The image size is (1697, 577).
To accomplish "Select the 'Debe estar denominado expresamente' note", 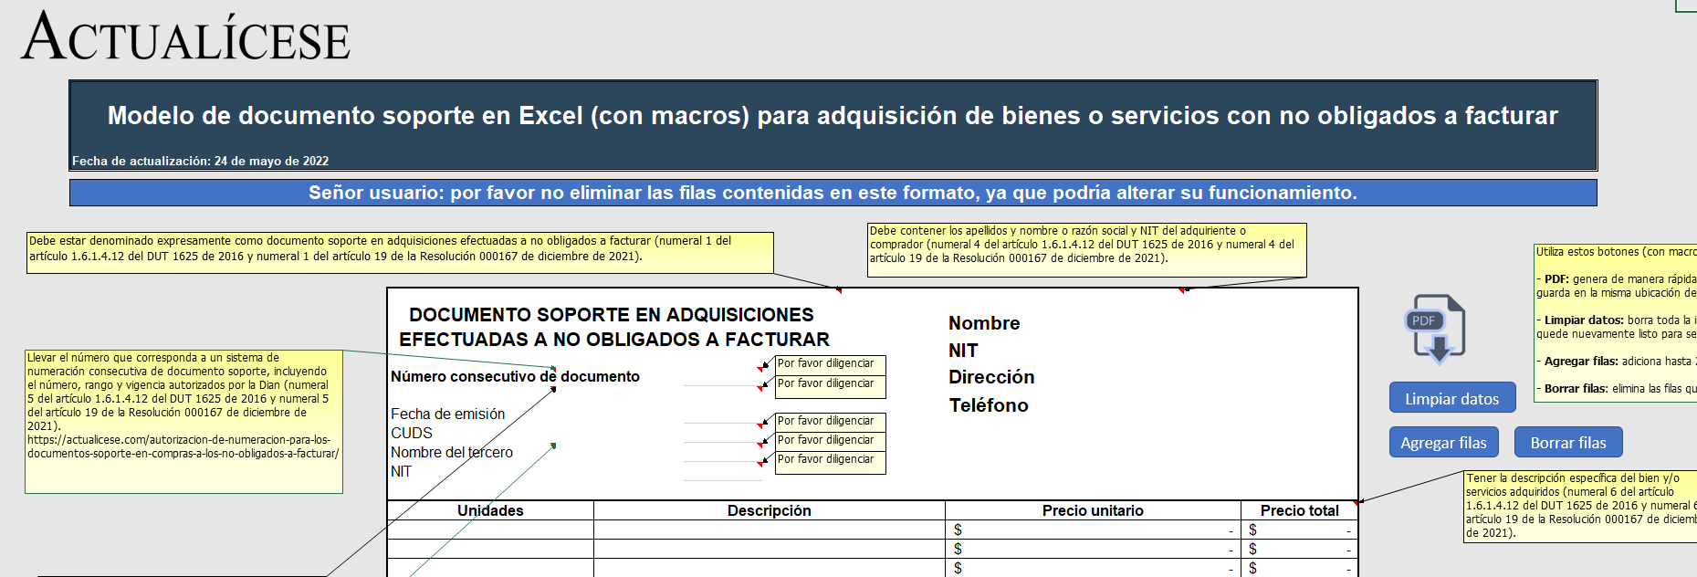I will click(400, 252).
